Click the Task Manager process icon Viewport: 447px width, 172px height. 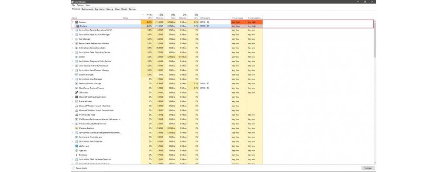pyautogui.click(x=76, y=39)
